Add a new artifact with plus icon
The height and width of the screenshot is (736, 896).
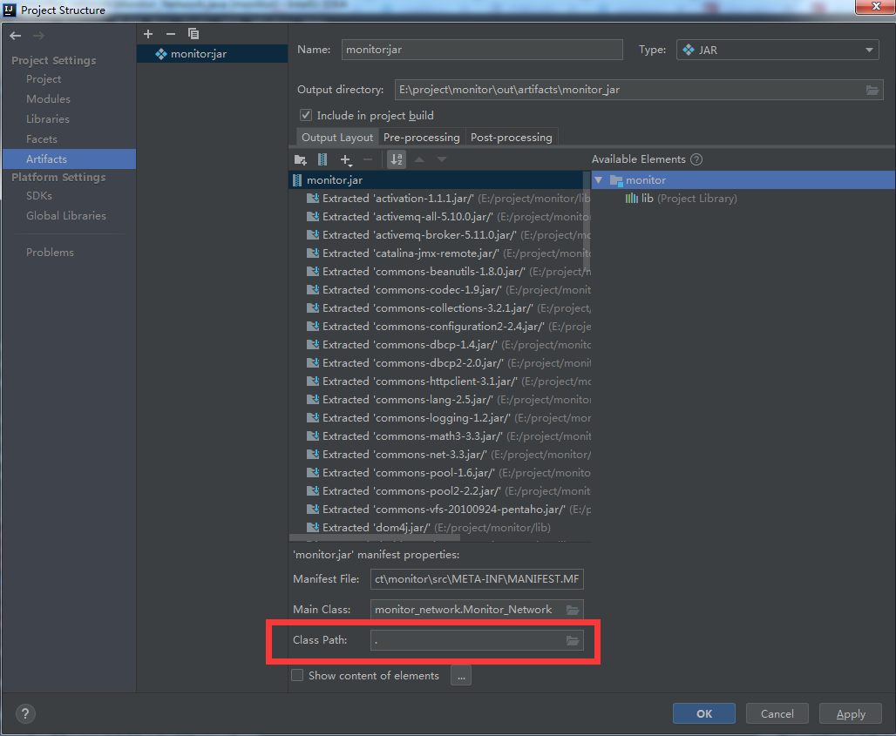[148, 34]
